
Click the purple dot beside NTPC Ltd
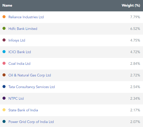[x=4, y=98]
